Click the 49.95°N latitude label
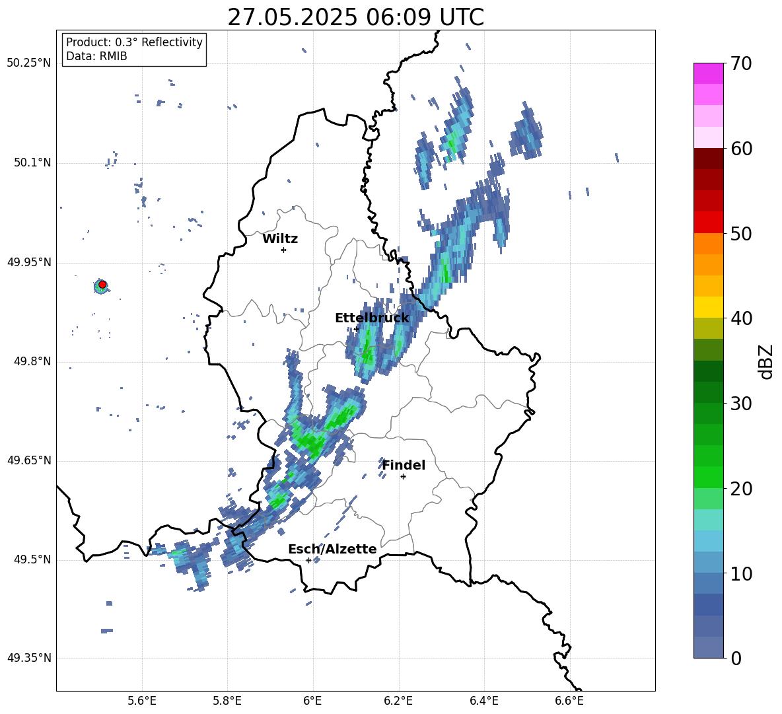The height and width of the screenshot is (714, 782). (x=29, y=262)
